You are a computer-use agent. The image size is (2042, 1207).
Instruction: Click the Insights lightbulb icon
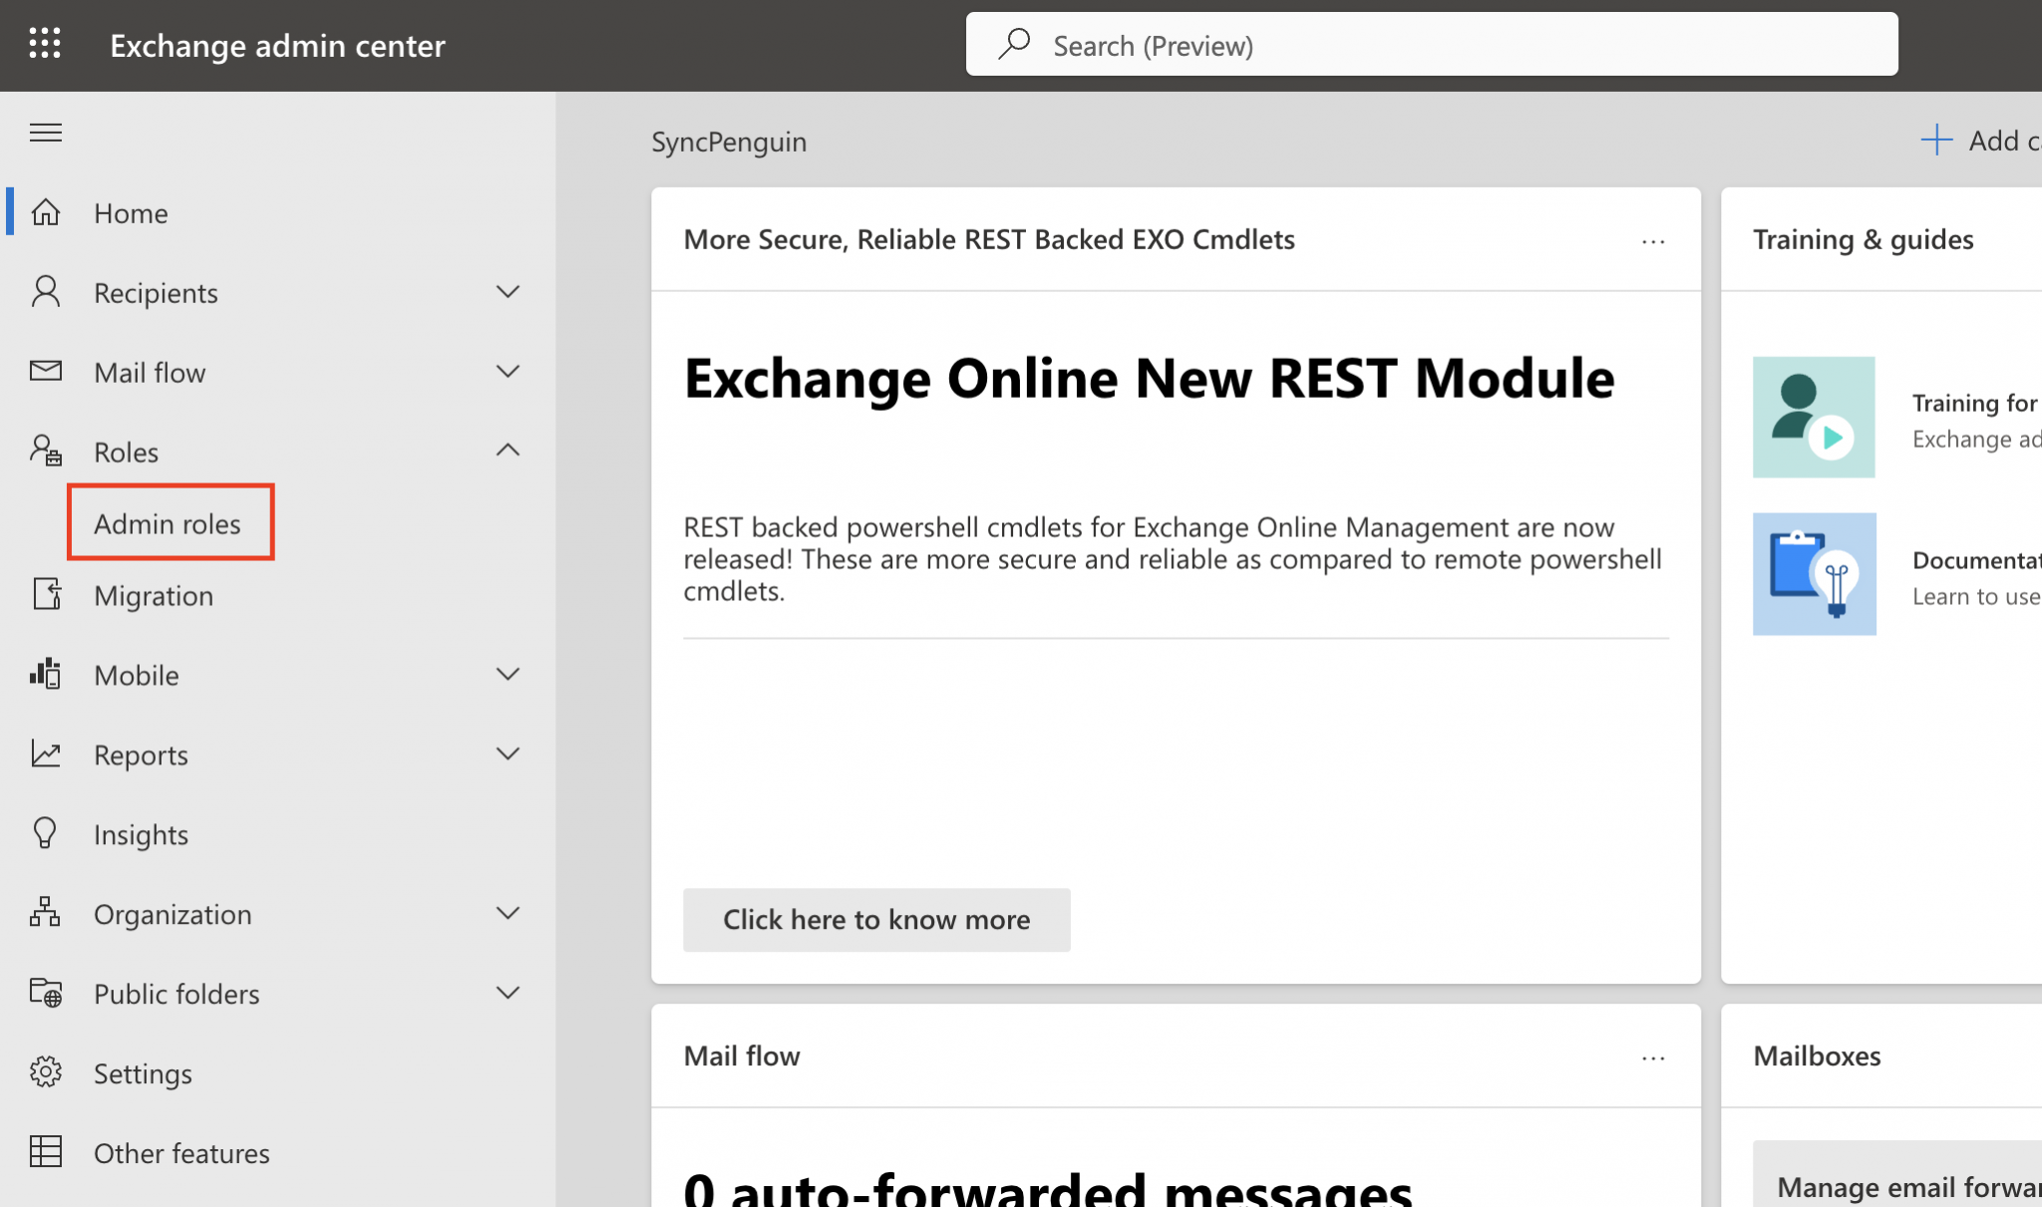pyautogui.click(x=45, y=833)
